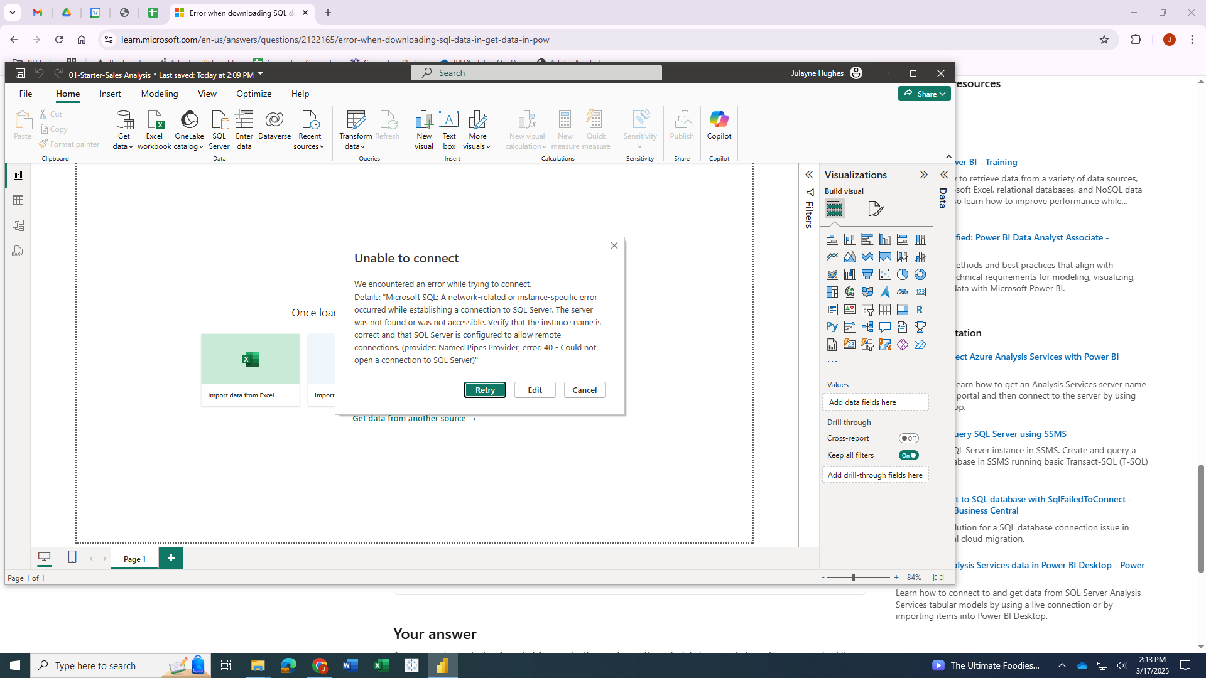Select the R script visual icon
The width and height of the screenshot is (1206, 678).
pyautogui.click(x=920, y=309)
